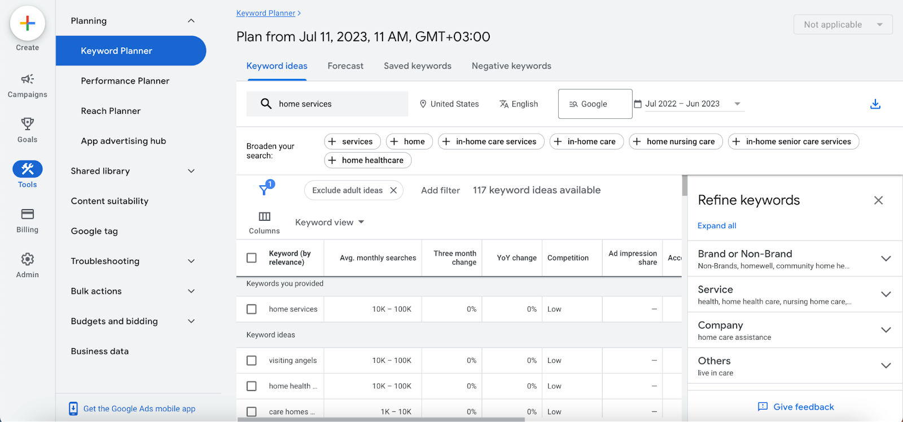Expand the Troubleshooting section
Screen dimensions: 903x422
click(x=191, y=261)
